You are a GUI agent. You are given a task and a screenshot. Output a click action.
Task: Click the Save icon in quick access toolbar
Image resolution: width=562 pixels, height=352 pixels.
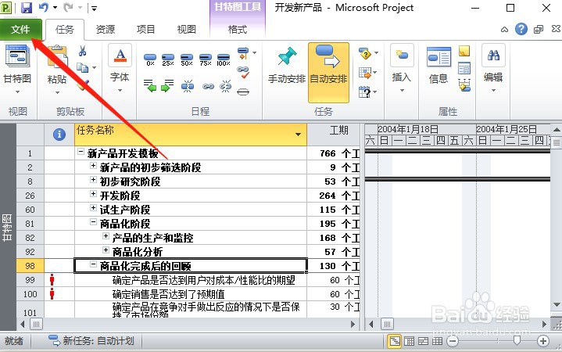[27, 8]
